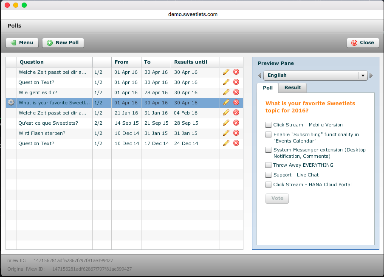Viewport: 384px width, 277px height.
Task: Submit with the Vote button
Action: coord(277,198)
